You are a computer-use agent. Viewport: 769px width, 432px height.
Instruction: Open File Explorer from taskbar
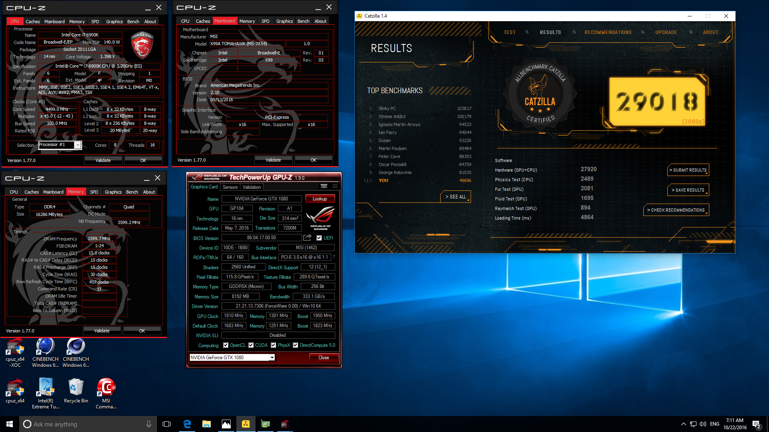(x=207, y=424)
